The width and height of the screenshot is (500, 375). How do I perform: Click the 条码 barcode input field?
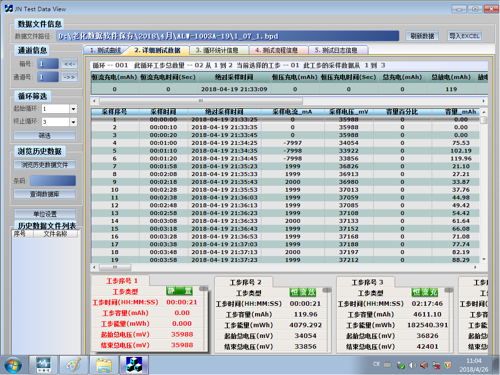click(53, 180)
